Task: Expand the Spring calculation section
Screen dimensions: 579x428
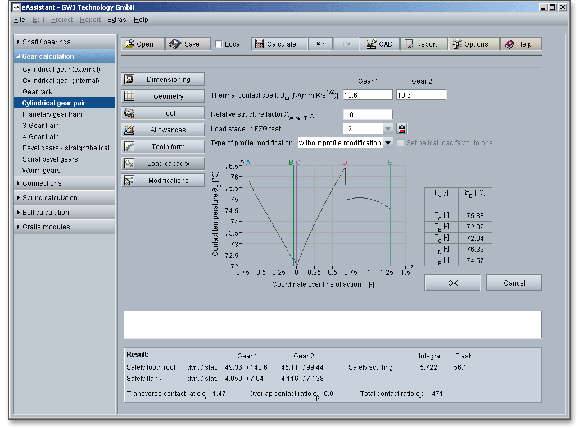Action: (x=49, y=198)
